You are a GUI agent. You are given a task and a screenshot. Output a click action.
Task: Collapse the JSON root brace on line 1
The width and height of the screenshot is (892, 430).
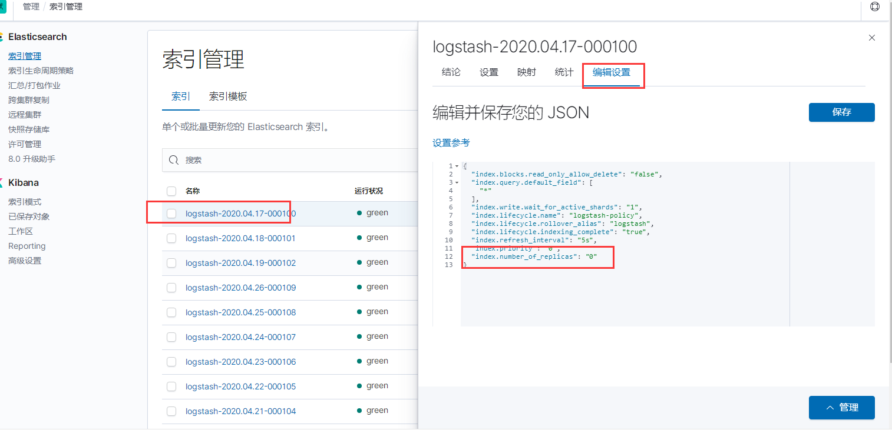click(x=457, y=166)
